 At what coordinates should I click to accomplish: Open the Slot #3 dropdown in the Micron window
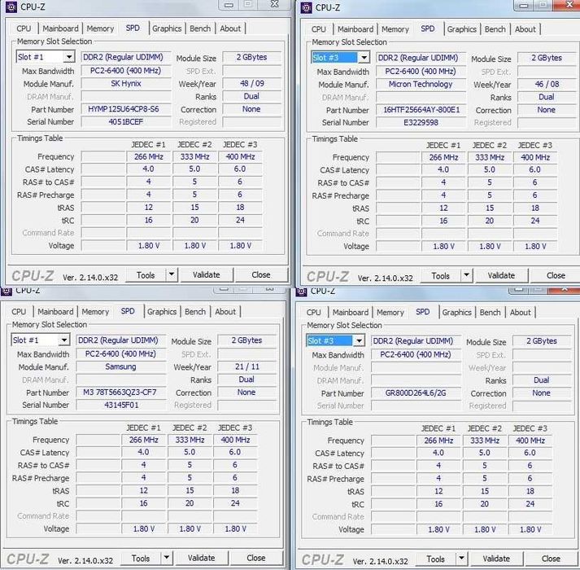coord(364,58)
